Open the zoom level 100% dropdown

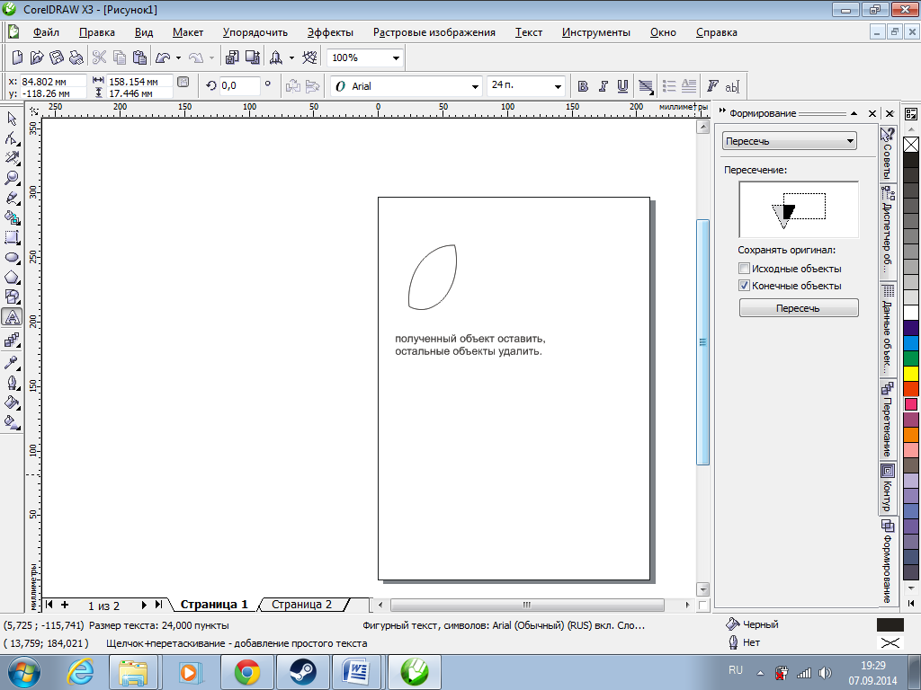point(396,57)
